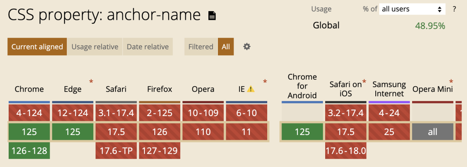Select Firefox 2-125 version cell
This screenshot has width=467, height=167.
pyautogui.click(x=160, y=113)
